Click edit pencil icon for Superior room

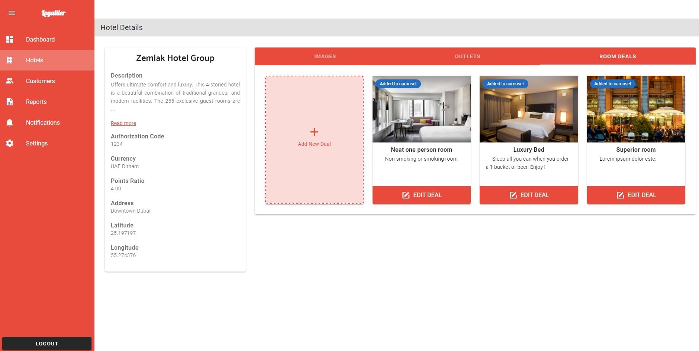[620, 195]
